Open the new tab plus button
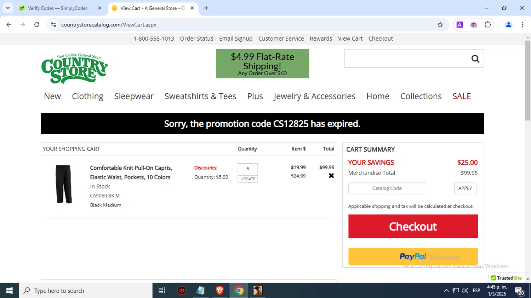Image resolution: width=531 pixels, height=298 pixels. (x=206, y=8)
